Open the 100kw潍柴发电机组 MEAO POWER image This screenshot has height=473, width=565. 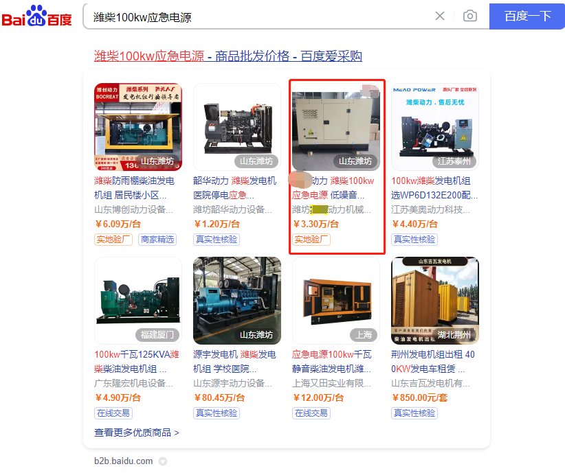pos(435,127)
